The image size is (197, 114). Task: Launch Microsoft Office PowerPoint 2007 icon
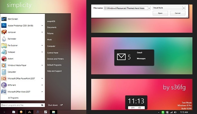4,78
